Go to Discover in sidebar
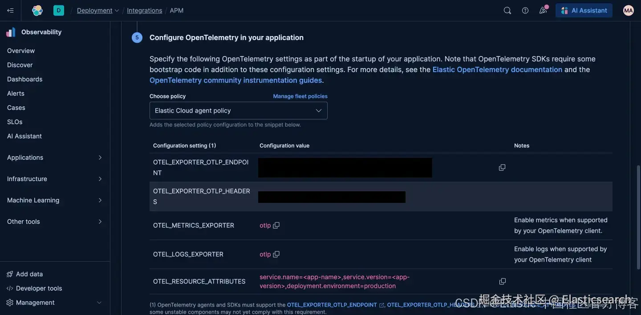641x315 pixels. coord(20,65)
